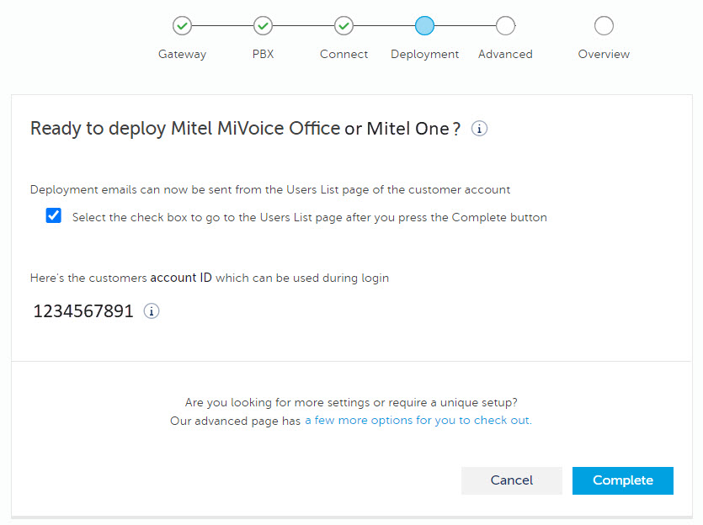
Task: Click the Connect step completed checkmark circle
Action: pos(344,26)
